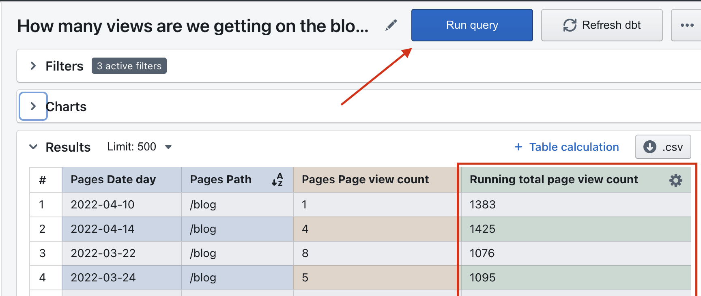This screenshot has height=296, width=701.
Task: Click the Pages Page view count header
Action: pos(365,180)
